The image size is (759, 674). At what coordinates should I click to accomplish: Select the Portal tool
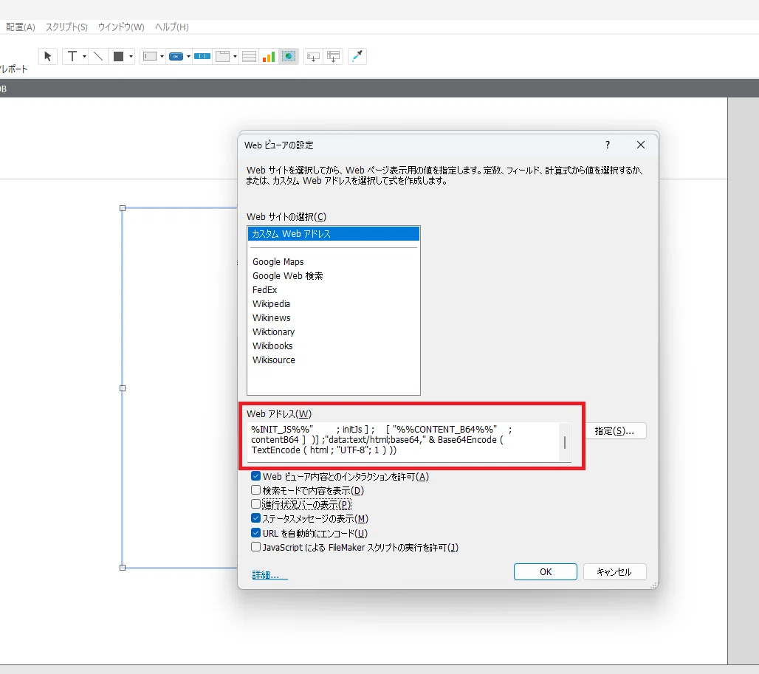(x=250, y=57)
